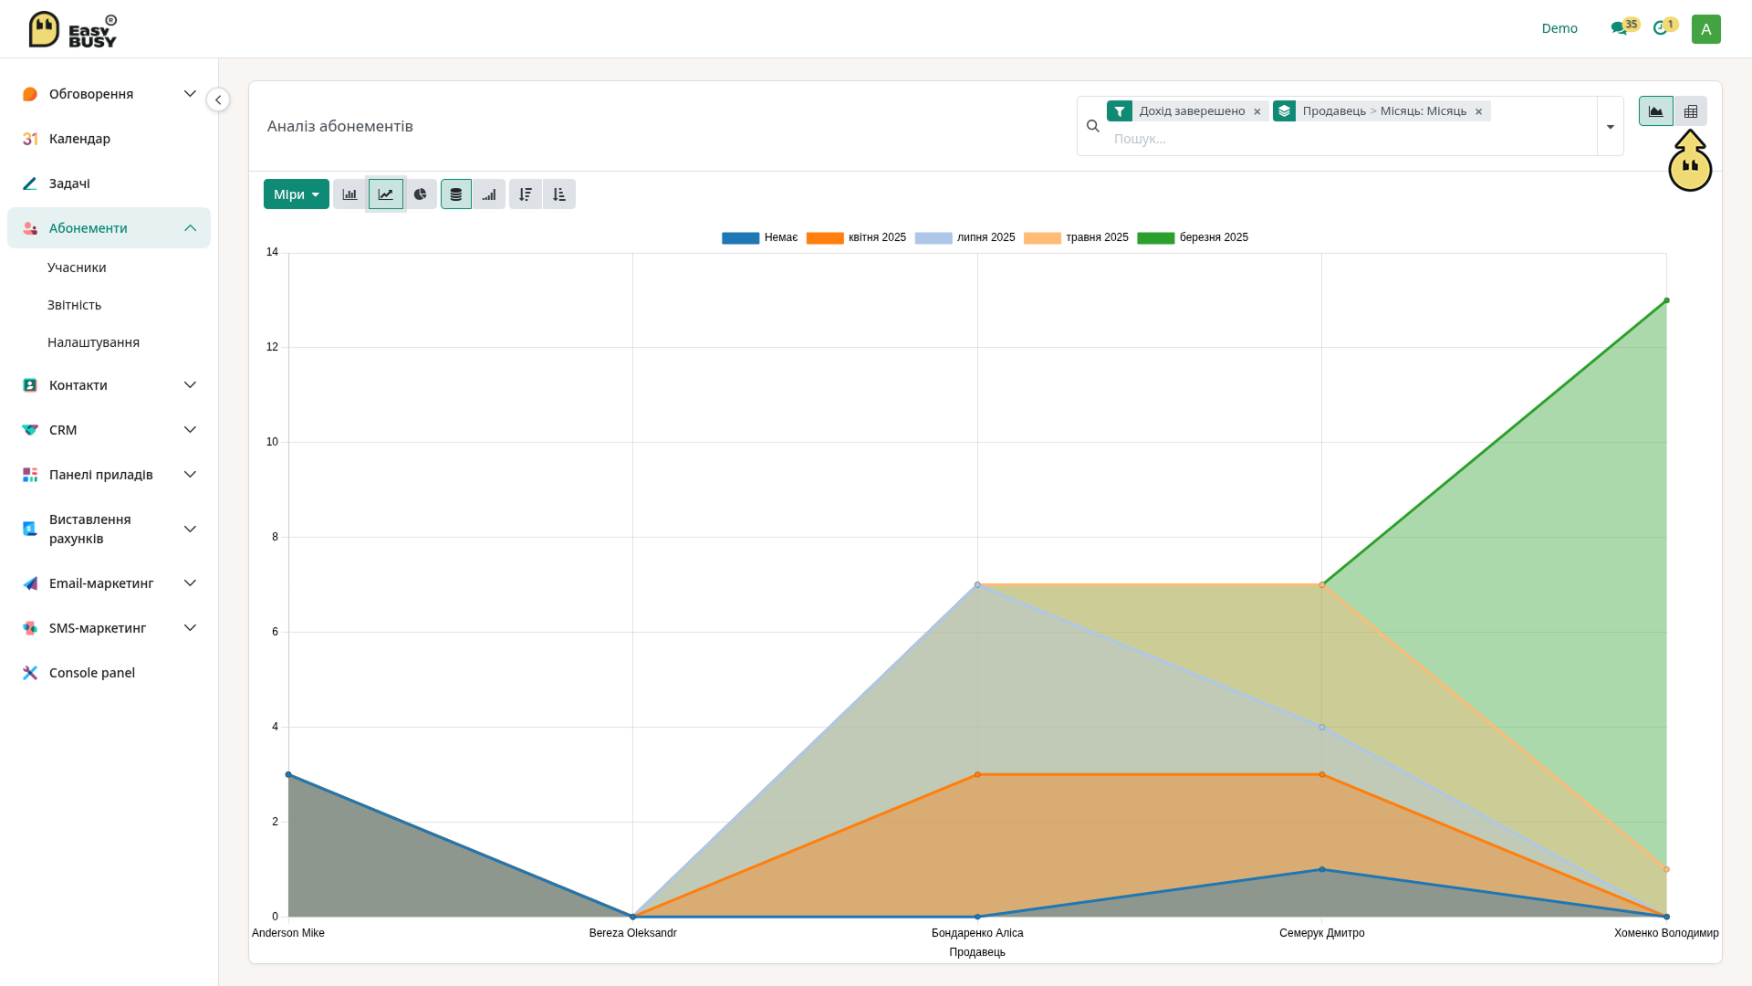This screenshot has height=986, width=1752.
Task: Open the activities clock icon
Action: [x=1660, y=28]
